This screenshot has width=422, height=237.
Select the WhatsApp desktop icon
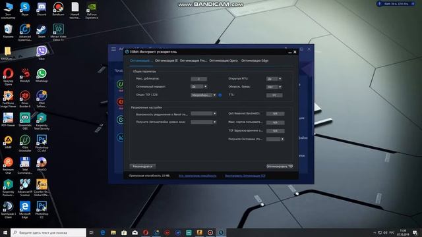coord(42,75)
